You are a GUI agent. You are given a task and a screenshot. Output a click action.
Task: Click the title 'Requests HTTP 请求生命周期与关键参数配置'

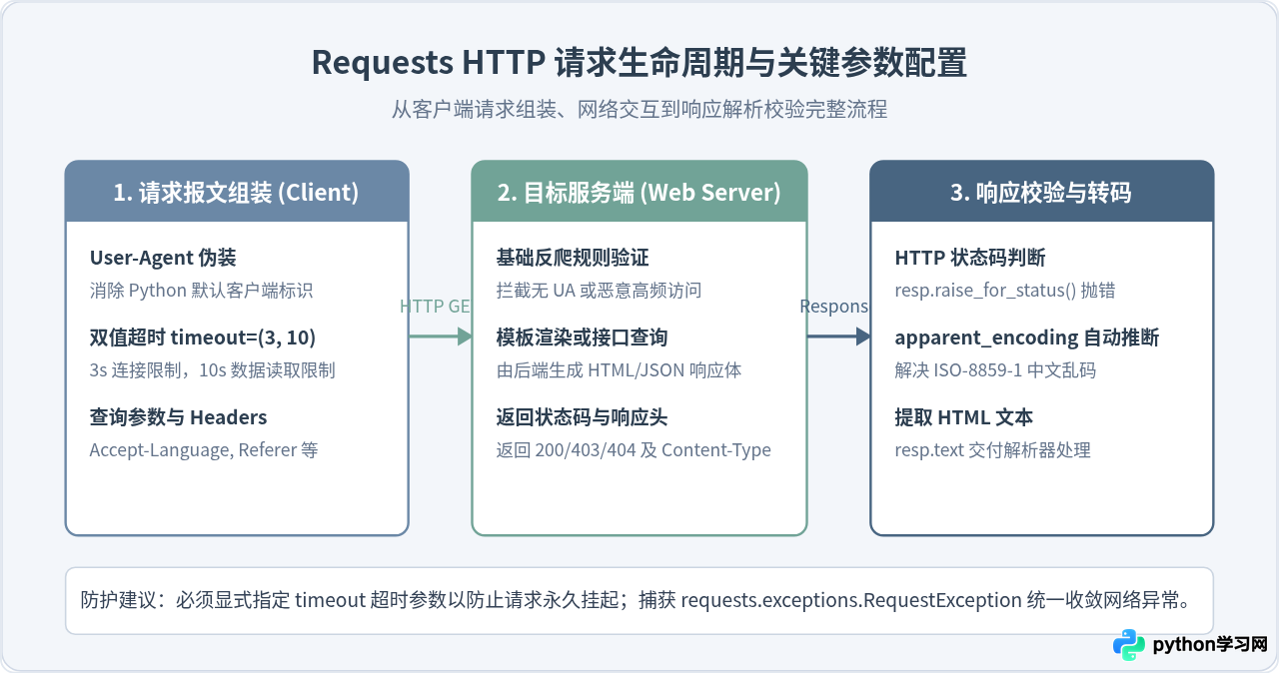click(x=639, y=62)
